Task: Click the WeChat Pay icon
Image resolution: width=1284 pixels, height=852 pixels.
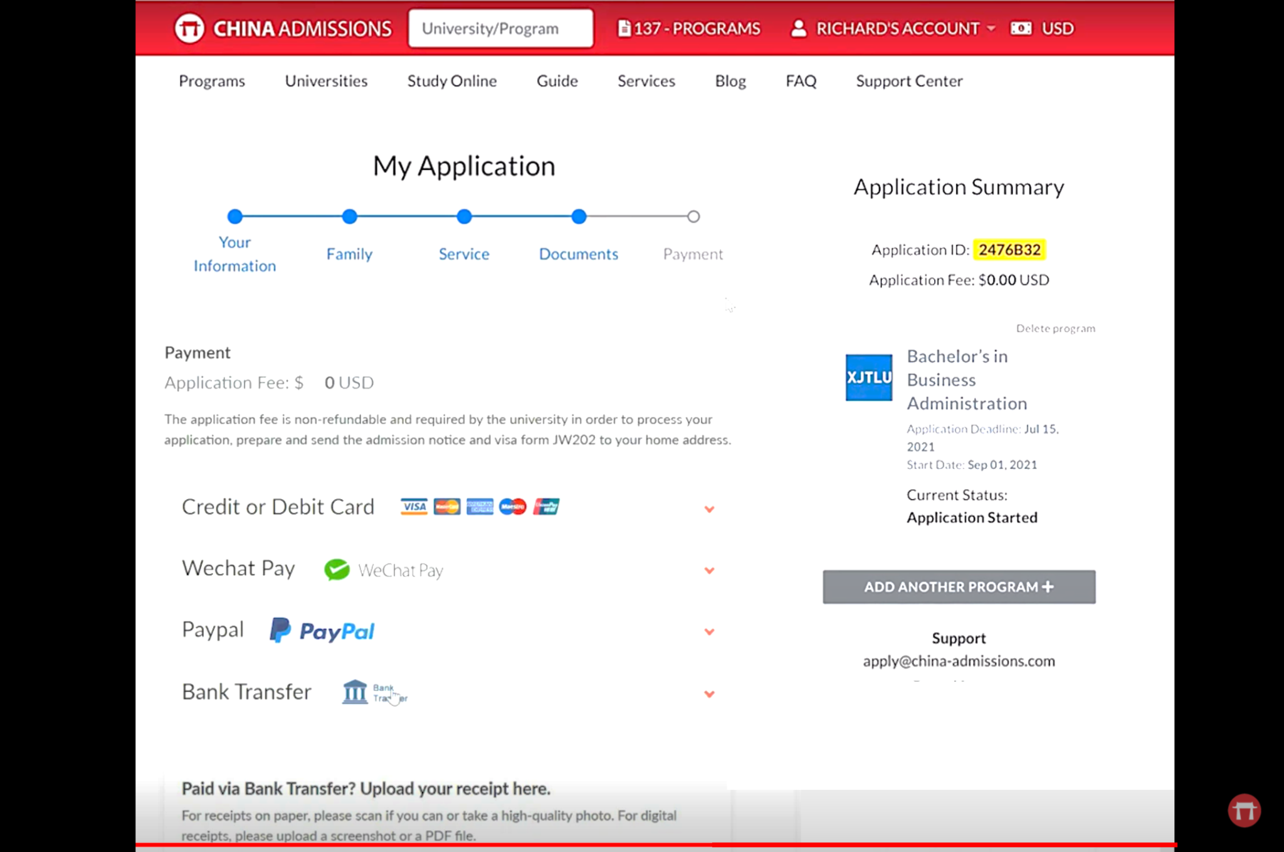Action: (337, 570)
